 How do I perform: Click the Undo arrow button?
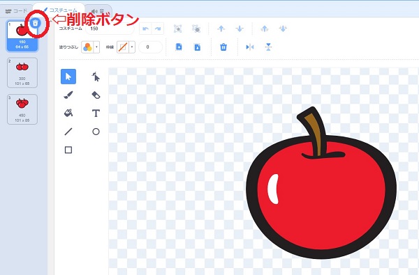[145, 29]
